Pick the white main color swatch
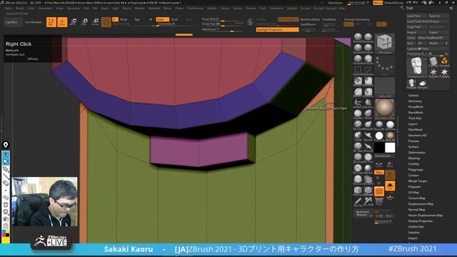Image resolution: width=457 pixels, height=257 pixels. click(390, 148)
